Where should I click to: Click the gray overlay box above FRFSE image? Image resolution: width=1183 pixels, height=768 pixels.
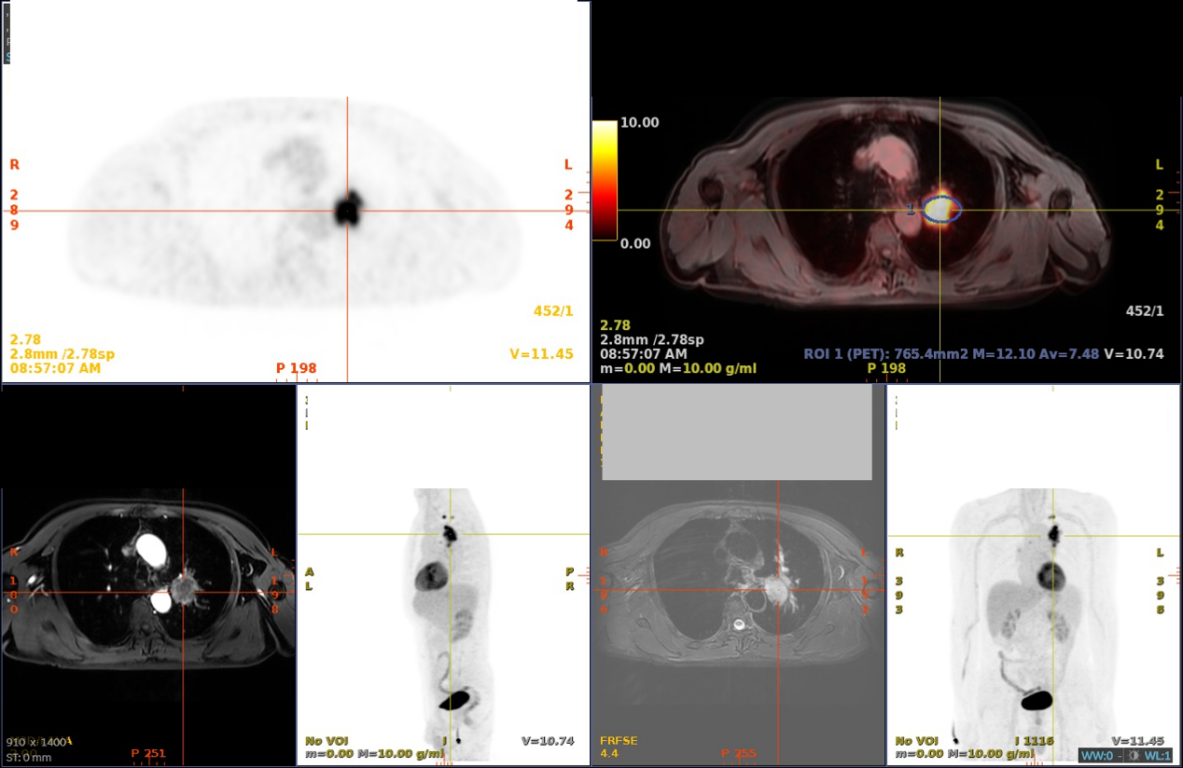click(737, 432)
